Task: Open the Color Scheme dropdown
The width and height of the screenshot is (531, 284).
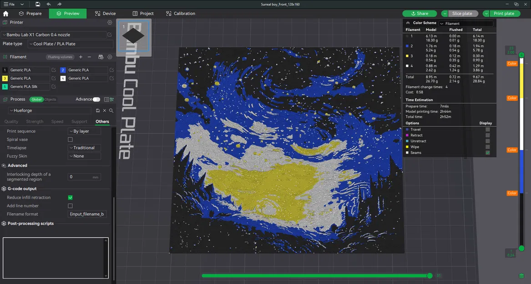Action: click(x=466, y=23)
